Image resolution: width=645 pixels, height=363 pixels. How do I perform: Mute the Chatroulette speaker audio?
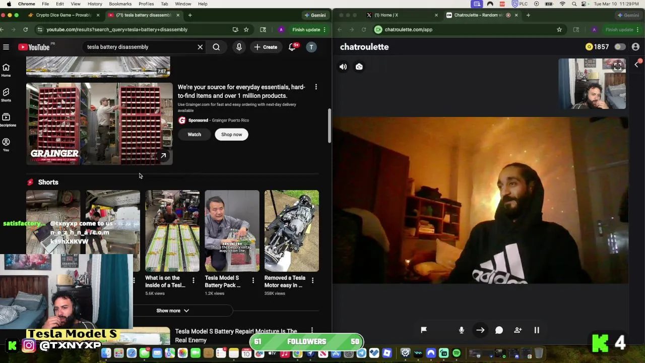tap(343, 67)
